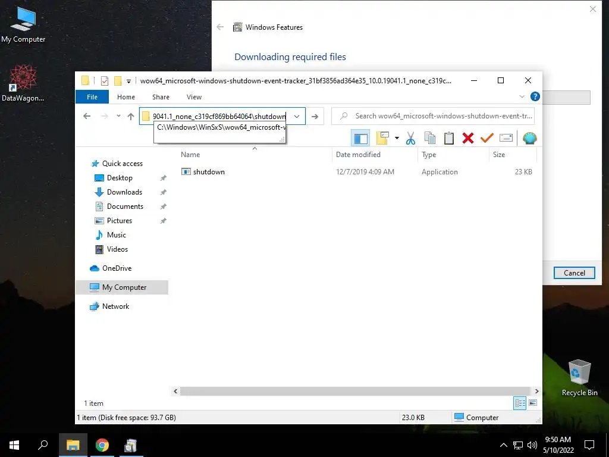Click the shell globe icon in toolbar
Image resolution: width=609 pixels, height=457 pixels.
coord(529,138)
